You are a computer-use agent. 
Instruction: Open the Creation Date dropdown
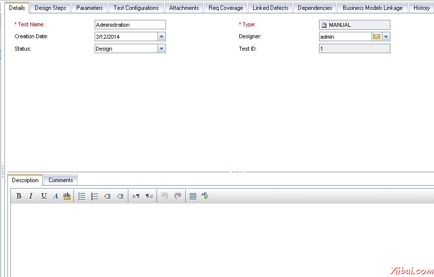click(162, 37)
